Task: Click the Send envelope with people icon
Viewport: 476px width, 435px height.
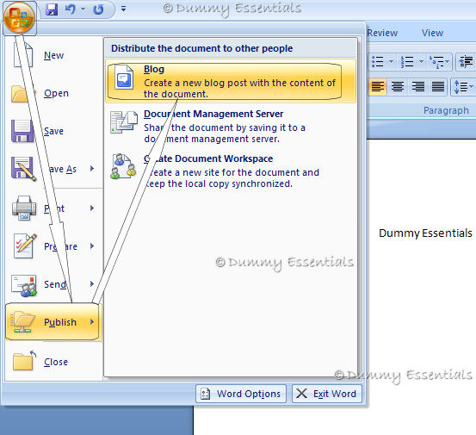Action: pyautogui.click(x=24, y=285)
